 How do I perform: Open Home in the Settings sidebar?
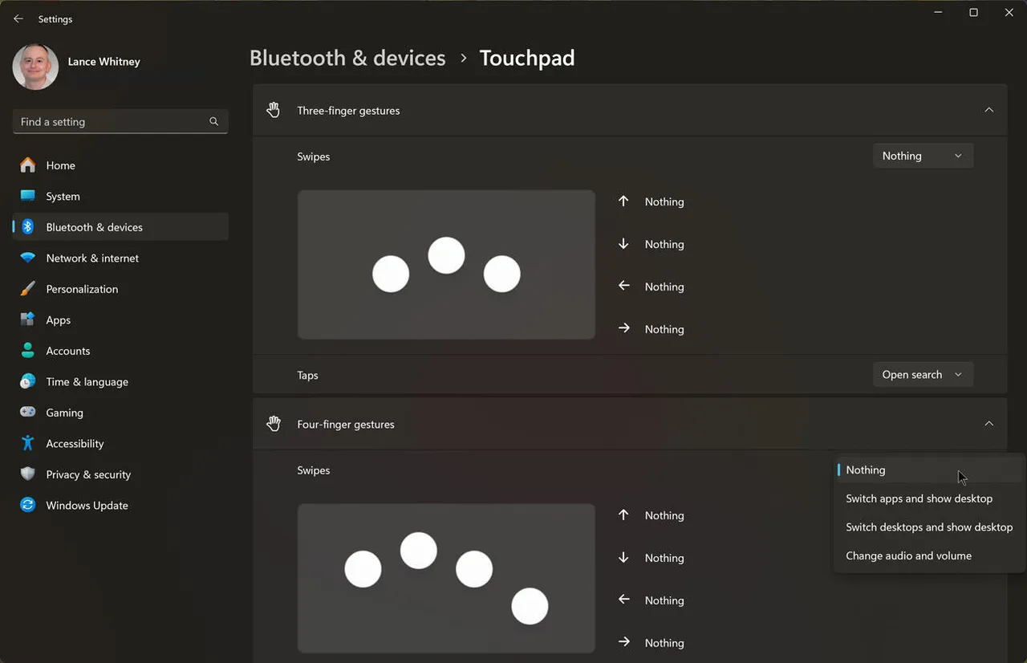tap(60, 165)
